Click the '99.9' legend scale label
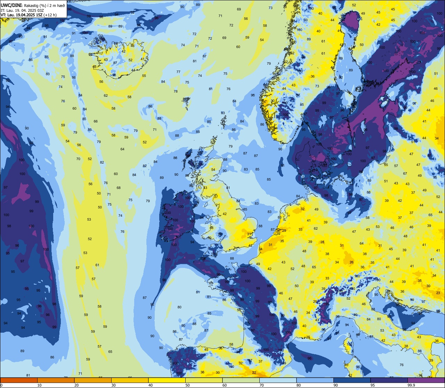The width and height of the screenshot is (445, 388). [411, 385]
